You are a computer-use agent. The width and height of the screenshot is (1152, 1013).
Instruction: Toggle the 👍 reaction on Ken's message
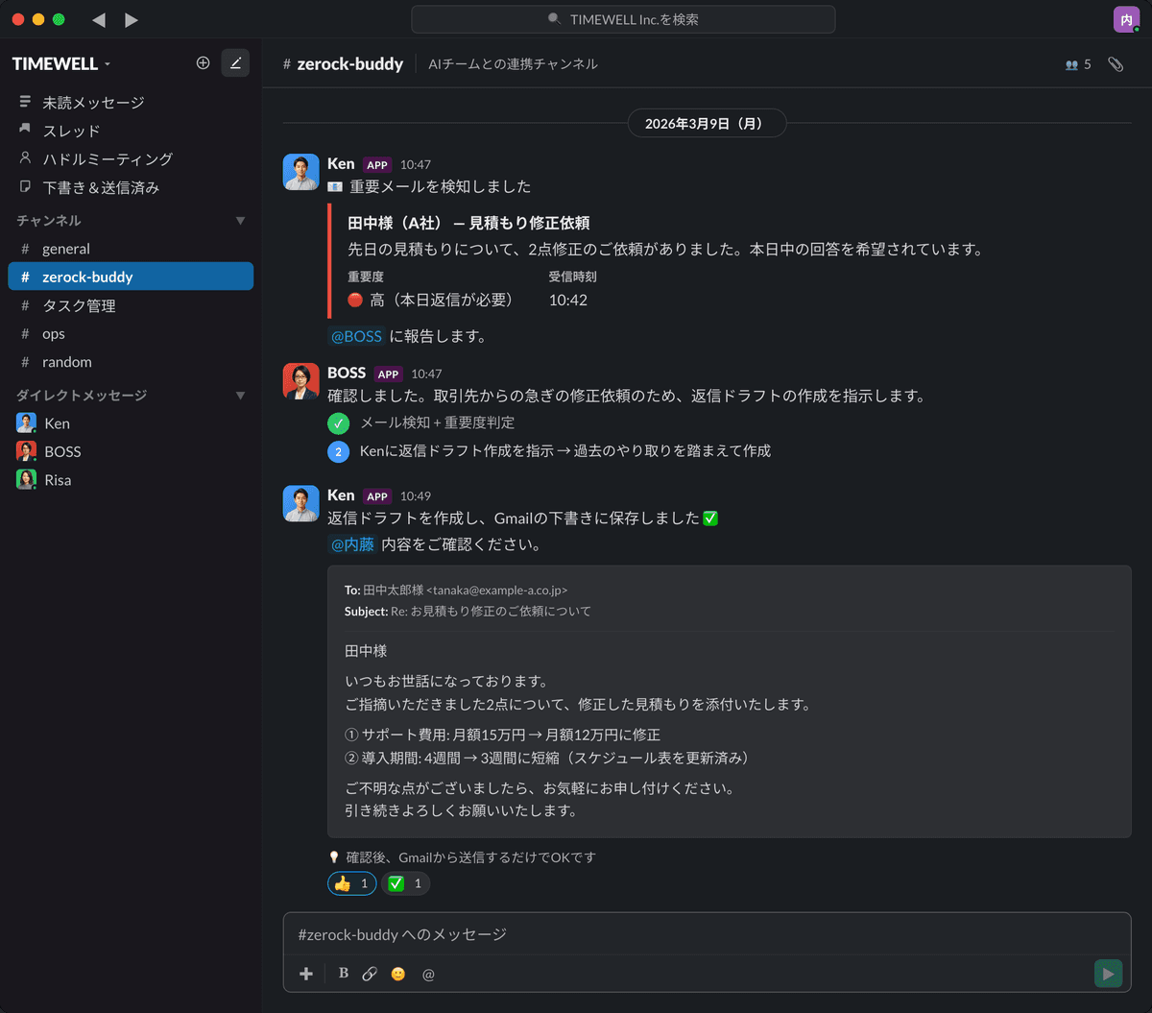[x=351, y=883]
